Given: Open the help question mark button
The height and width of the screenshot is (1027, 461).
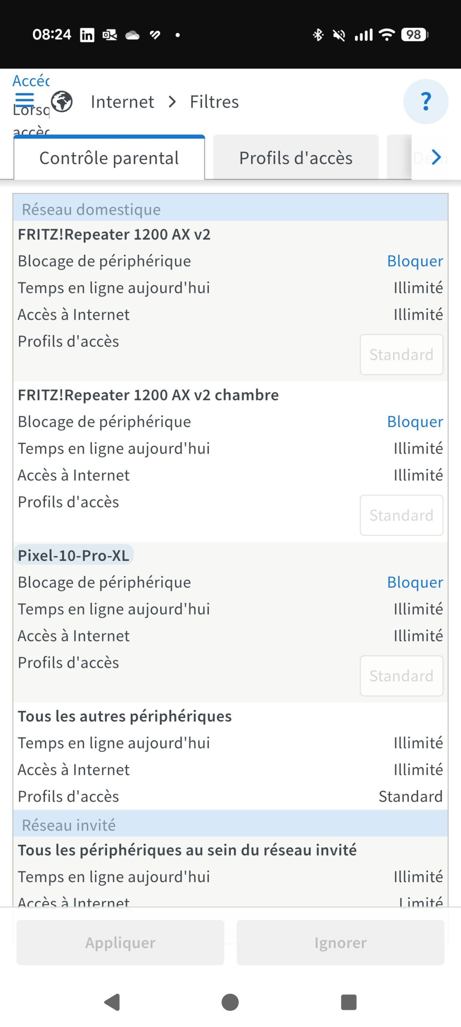Looking at the screenshot, I should coord(425,101).
